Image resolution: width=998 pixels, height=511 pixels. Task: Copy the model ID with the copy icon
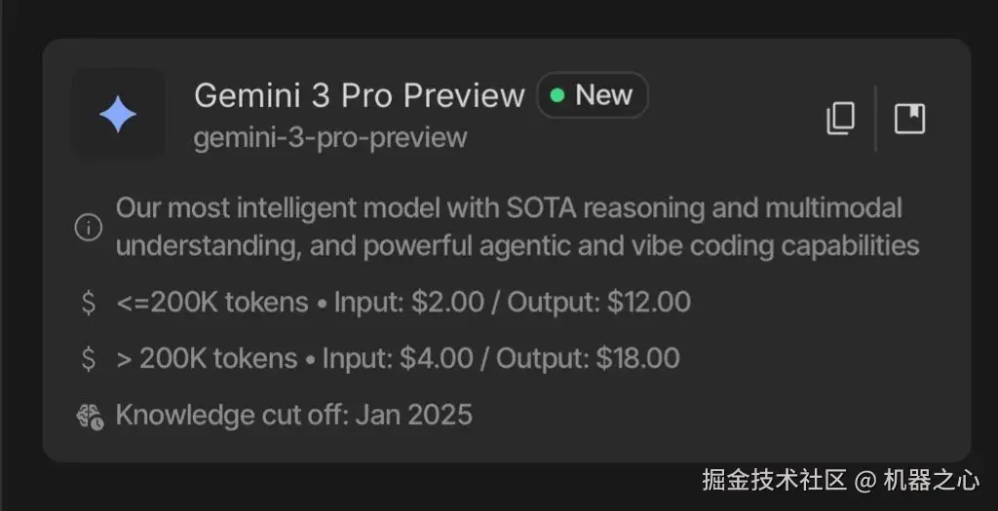coord(840,119)
